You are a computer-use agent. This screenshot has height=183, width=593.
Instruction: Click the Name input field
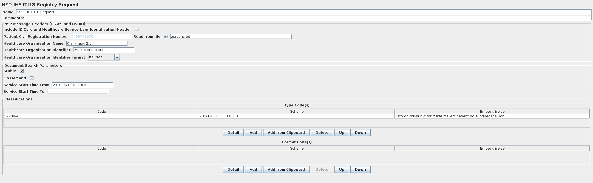coord(303,12)
